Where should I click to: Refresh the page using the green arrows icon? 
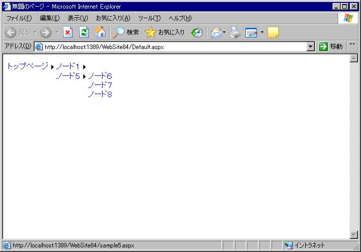pyautogui.click(x=84, y=32)
